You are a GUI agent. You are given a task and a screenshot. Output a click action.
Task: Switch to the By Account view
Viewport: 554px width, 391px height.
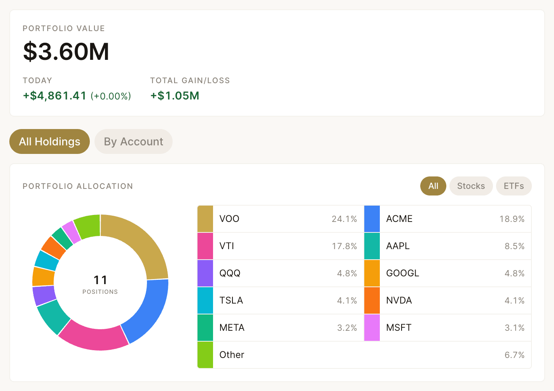(133, 141)
